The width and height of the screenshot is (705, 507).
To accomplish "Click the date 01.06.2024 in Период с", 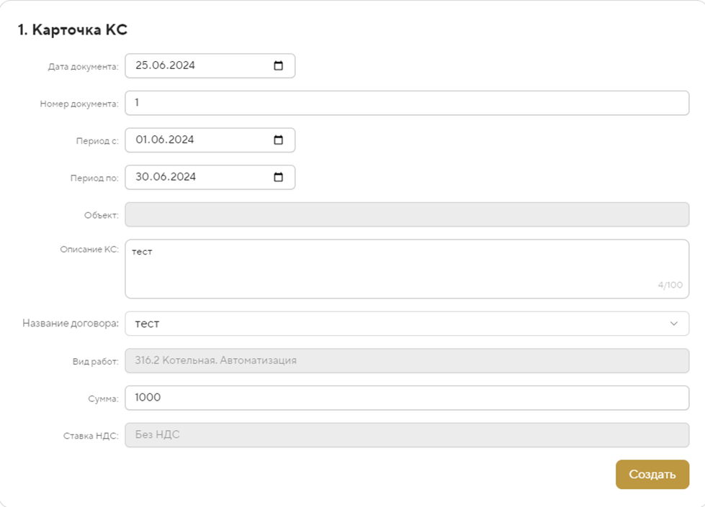I will point(165,140).
